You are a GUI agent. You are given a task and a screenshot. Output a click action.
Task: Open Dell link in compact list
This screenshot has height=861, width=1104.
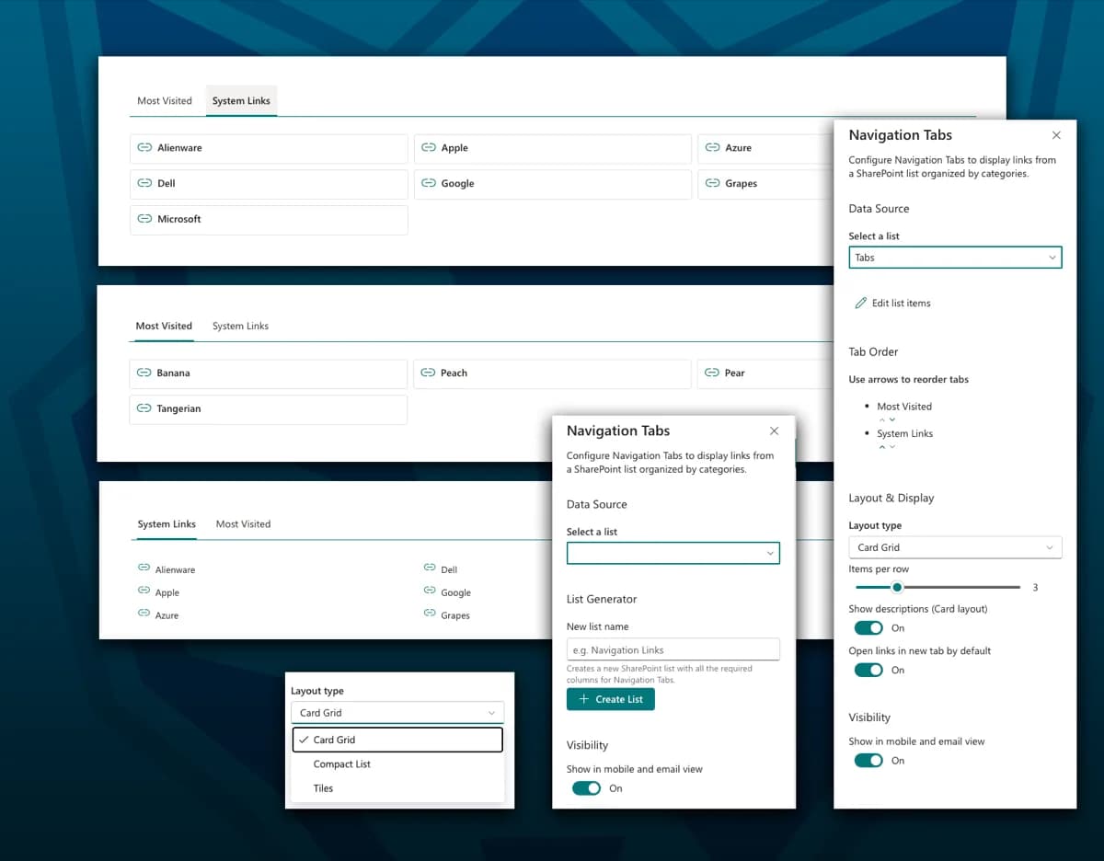(449, 569)
